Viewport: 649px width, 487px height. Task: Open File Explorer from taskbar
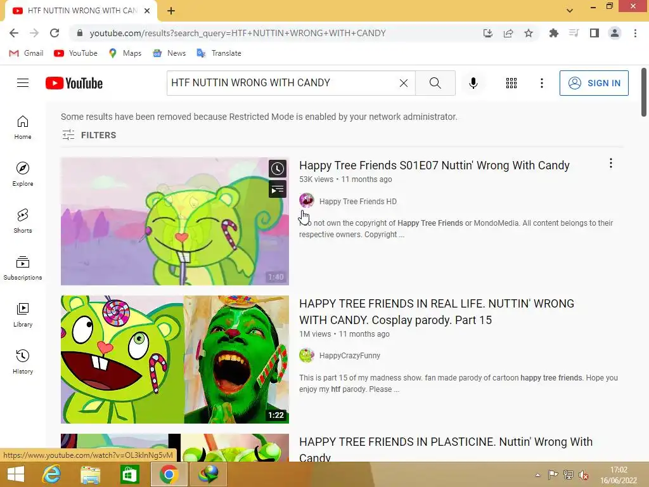(x=91, y=474)
